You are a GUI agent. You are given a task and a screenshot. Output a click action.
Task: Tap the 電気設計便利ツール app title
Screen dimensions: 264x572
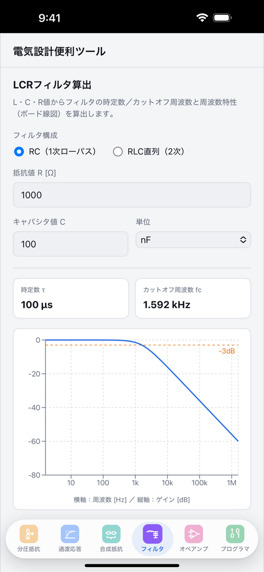click(x=59, y=52)
